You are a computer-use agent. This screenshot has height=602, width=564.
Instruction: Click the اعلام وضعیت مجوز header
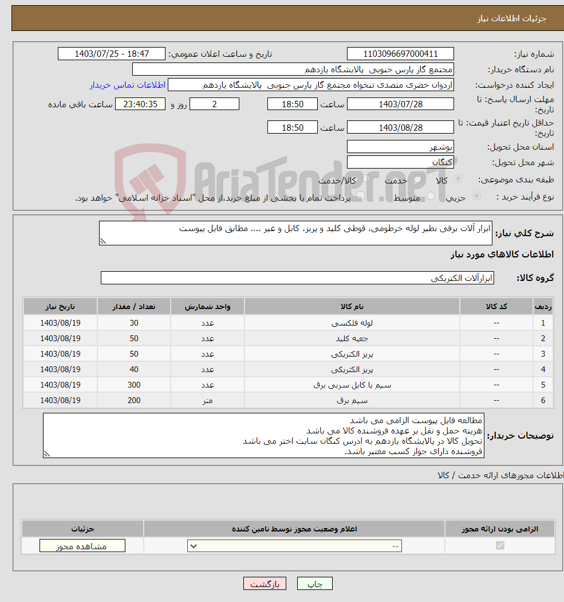click(294, 529)
